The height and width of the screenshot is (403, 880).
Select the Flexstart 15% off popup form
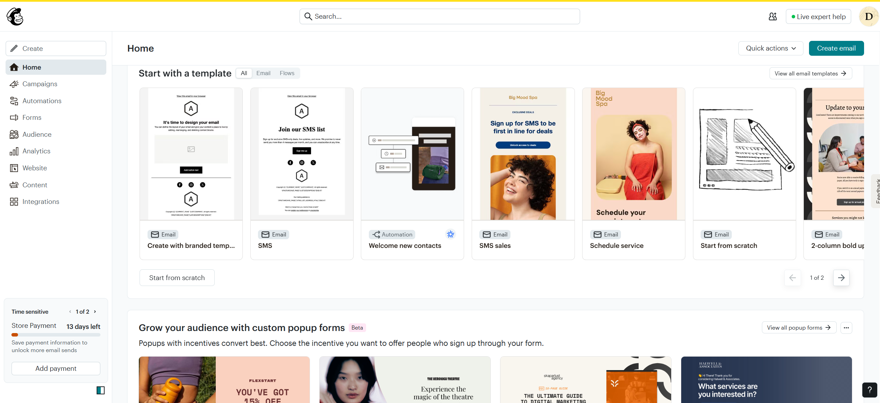pyautogui.click(x=224, y=380)
